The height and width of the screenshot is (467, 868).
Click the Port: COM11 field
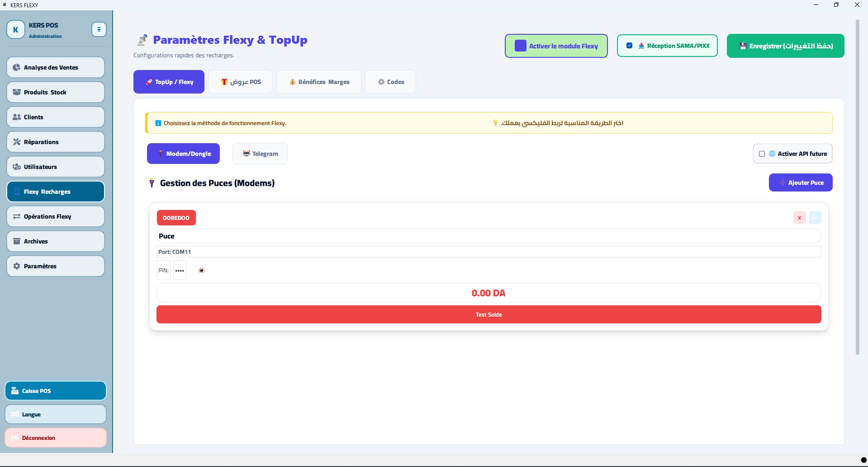[489, 252]
